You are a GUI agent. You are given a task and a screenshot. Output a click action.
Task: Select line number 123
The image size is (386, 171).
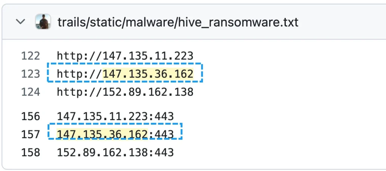(x=31, y=74)
